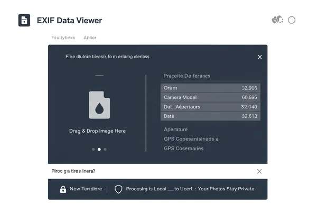
Task: Click the Drag & Drop Image Here label
Action: click(97, 131)
